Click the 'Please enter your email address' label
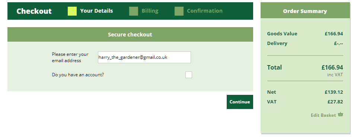The width and height of the screenshot is (357, 138). [70, 58]
